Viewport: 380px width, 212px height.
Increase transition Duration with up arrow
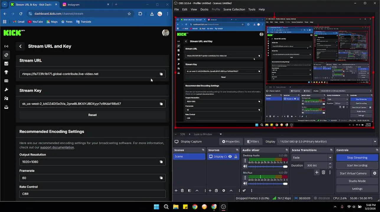pos(330,164)
